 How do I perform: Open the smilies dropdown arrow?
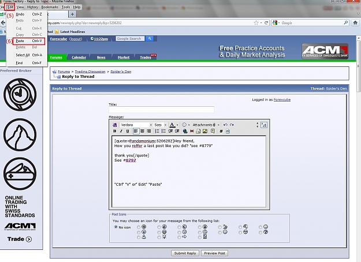pyautogui.click(x=189, y=125)
